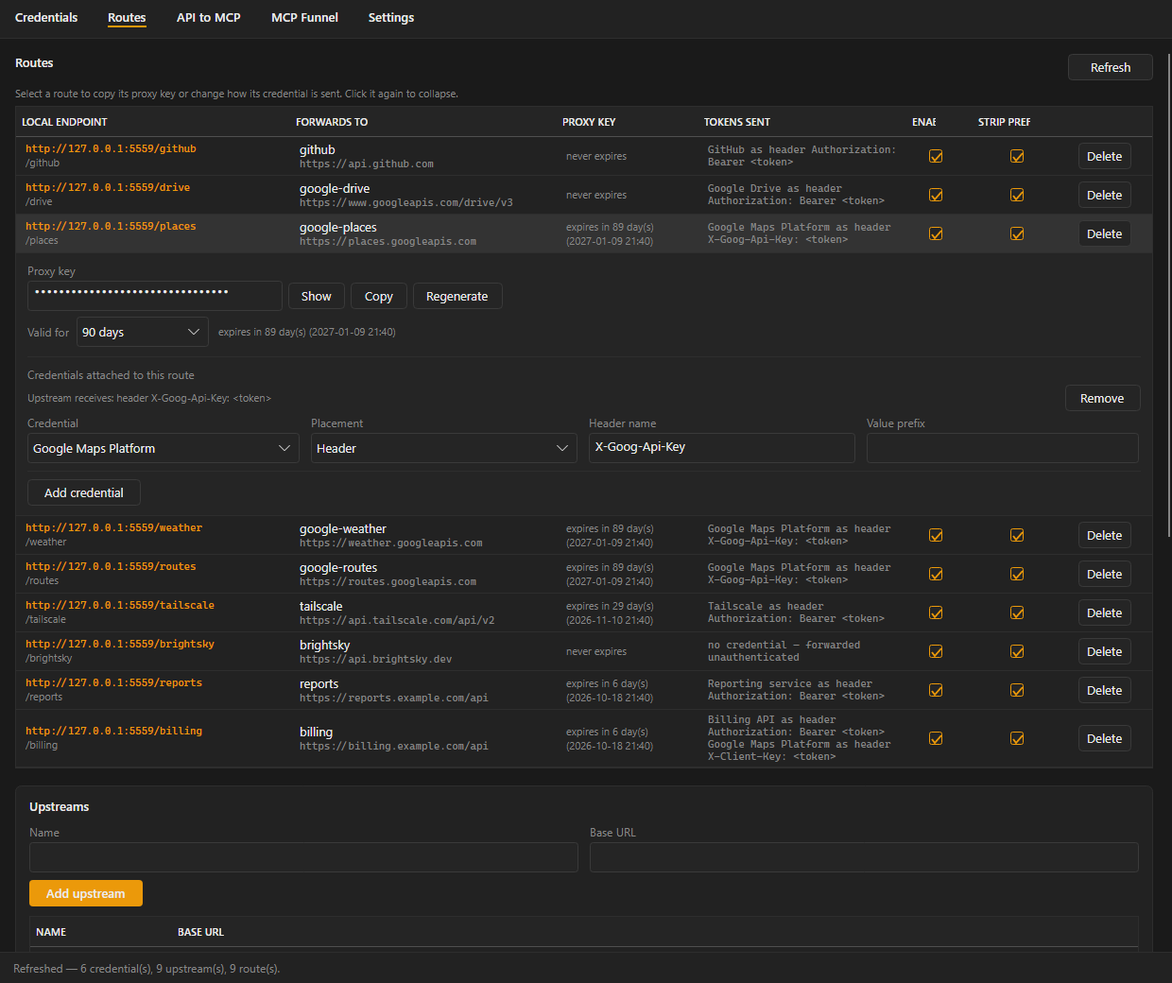
Task: Delete the brightsky route
Action: pos(1104,651)
